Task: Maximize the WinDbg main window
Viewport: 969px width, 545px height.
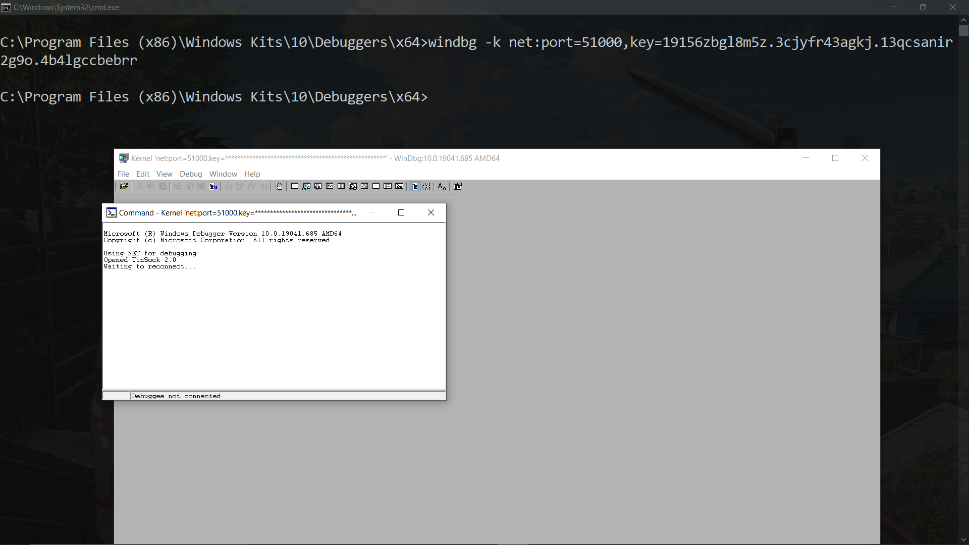Action: click(835, 158)
